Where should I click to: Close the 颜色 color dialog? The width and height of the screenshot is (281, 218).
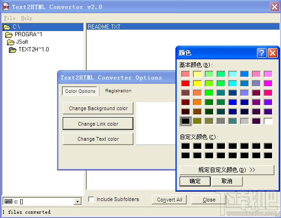273,53
